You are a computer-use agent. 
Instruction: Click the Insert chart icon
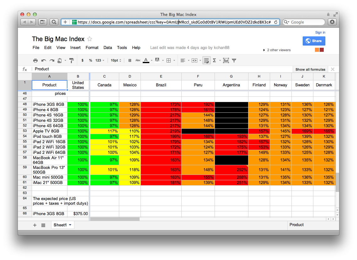[x=226, y=60]
